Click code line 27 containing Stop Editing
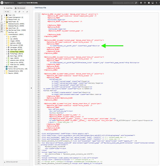The image size is (160, 166). [x=94, y=62]
